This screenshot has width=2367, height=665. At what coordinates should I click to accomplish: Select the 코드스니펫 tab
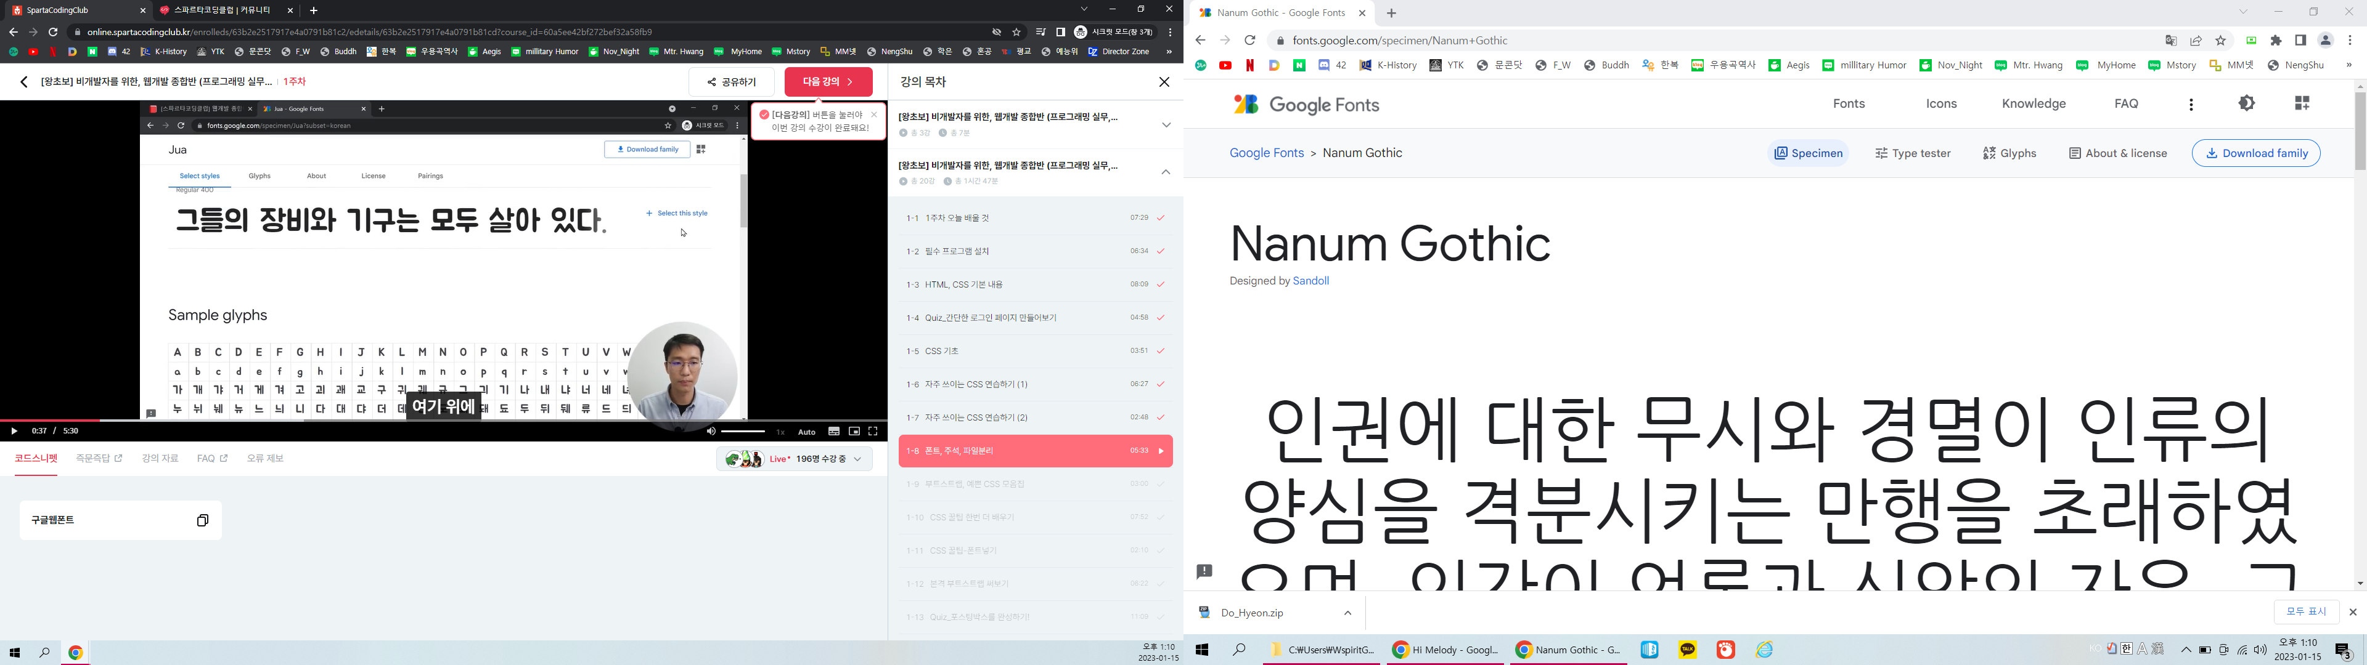pos(36,458)
